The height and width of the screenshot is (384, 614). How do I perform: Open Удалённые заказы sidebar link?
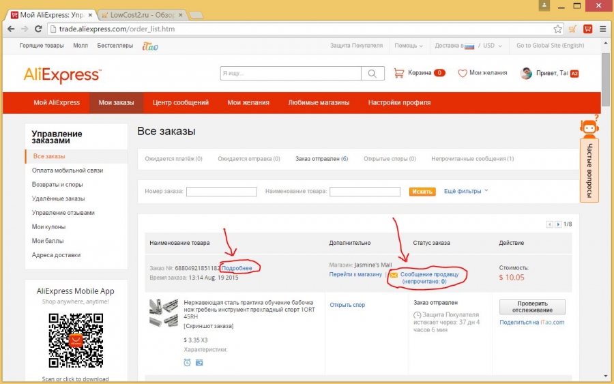point(58,198)
